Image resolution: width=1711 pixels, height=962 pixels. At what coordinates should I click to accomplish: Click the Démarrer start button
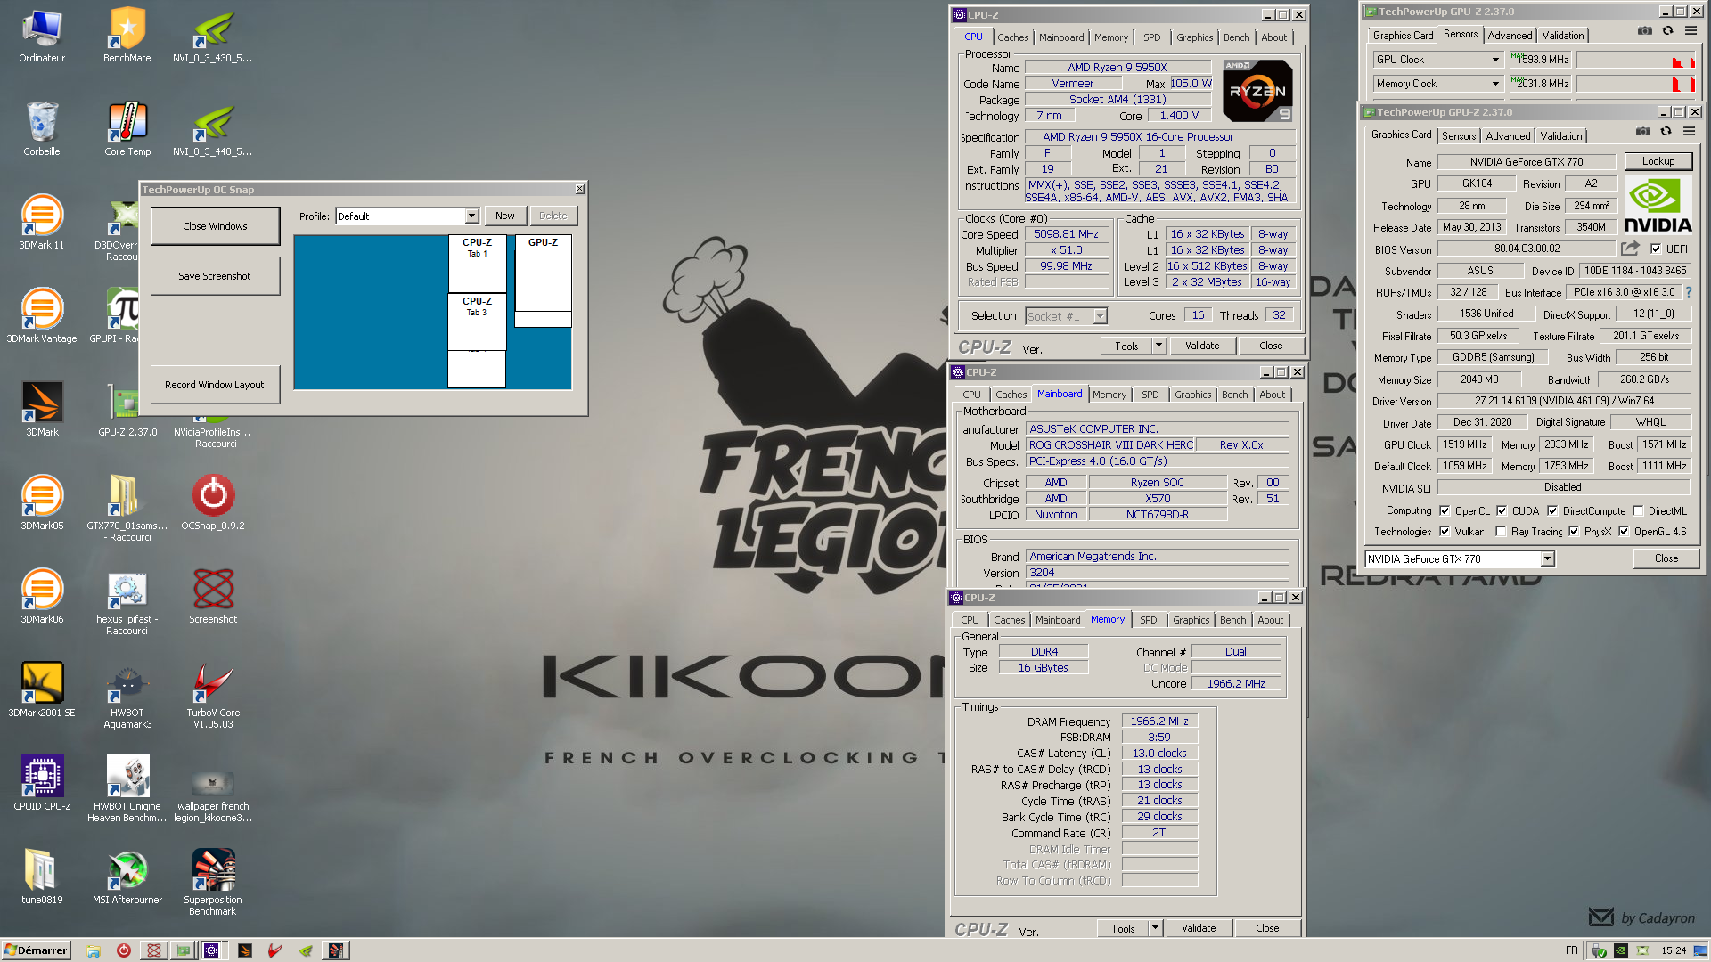[x=36, y=950]
